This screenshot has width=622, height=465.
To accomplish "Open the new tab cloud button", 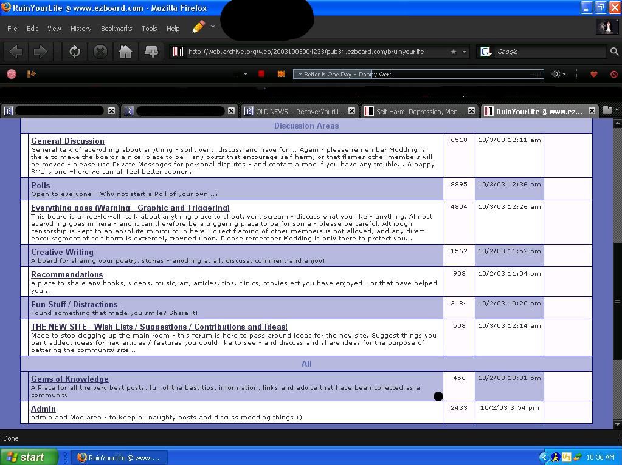I will pyautogui.click(x=151, y=52).
